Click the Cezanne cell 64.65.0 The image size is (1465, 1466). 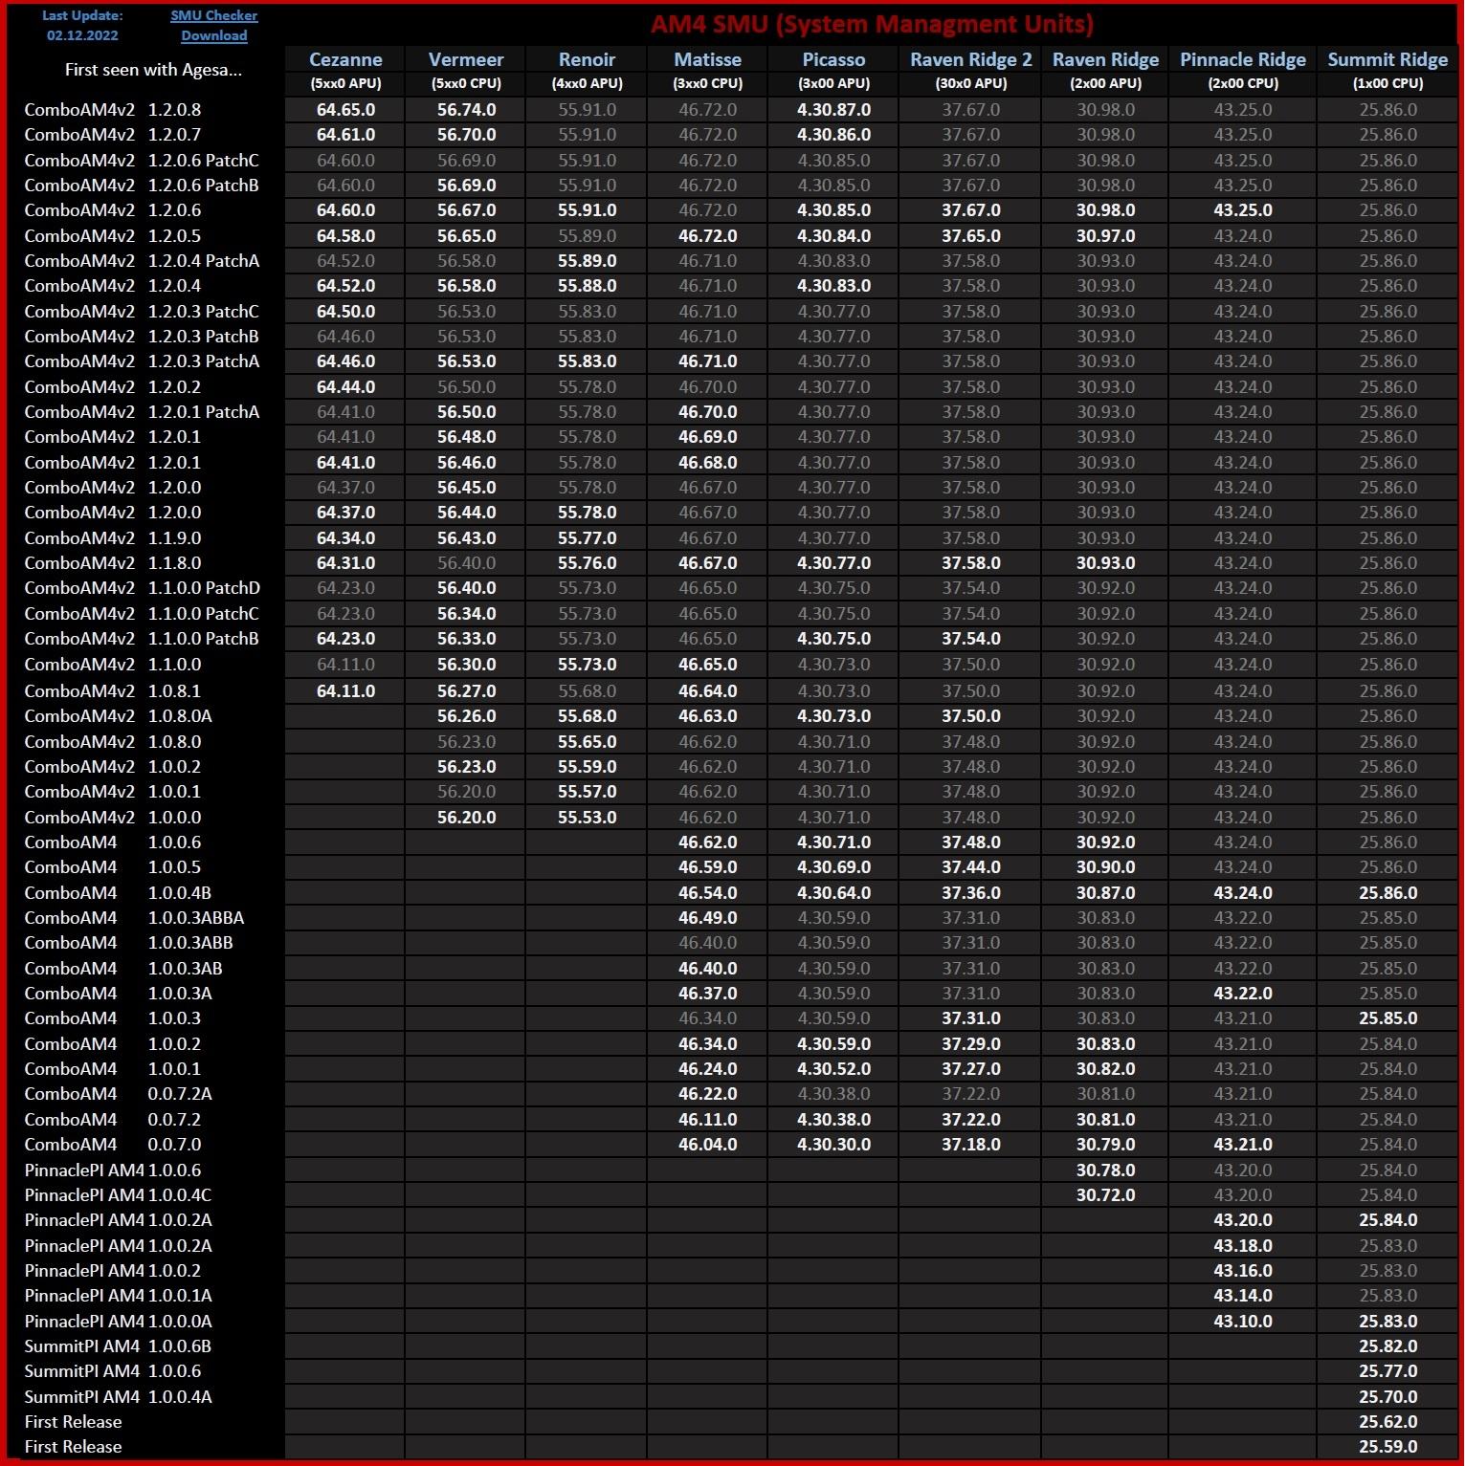point(345,109)
